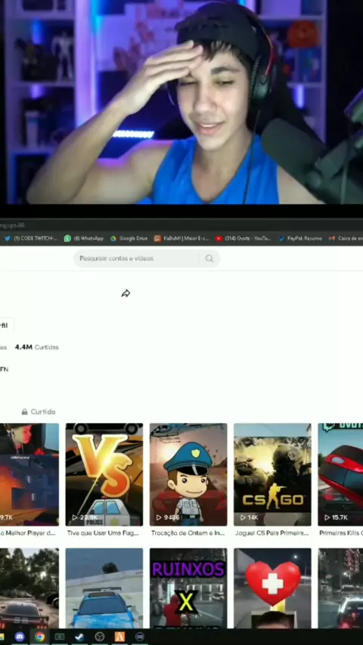Click the caption 'Melhor Player d...'
This screenshot has height=645, width=363.
click(x=29, y=532)
